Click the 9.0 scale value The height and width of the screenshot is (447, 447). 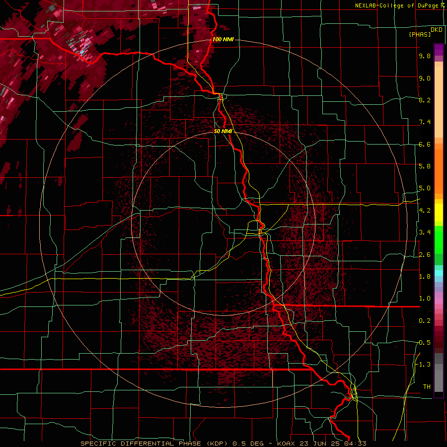pos(425,78)
